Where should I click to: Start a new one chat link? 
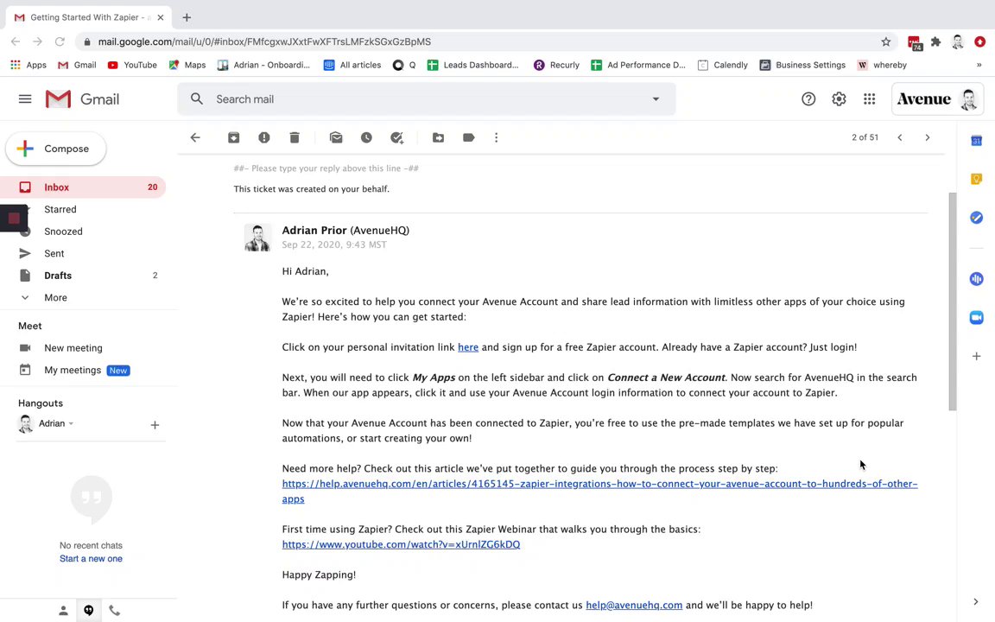(91, 559)
